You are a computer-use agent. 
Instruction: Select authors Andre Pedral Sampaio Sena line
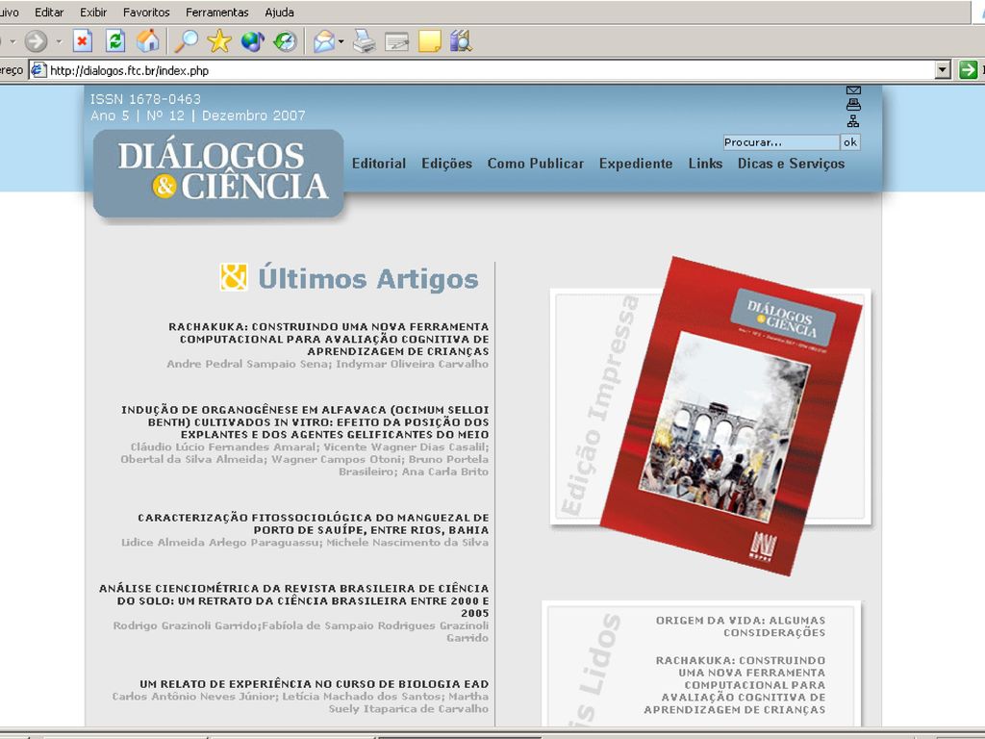[x=327, y=364]
